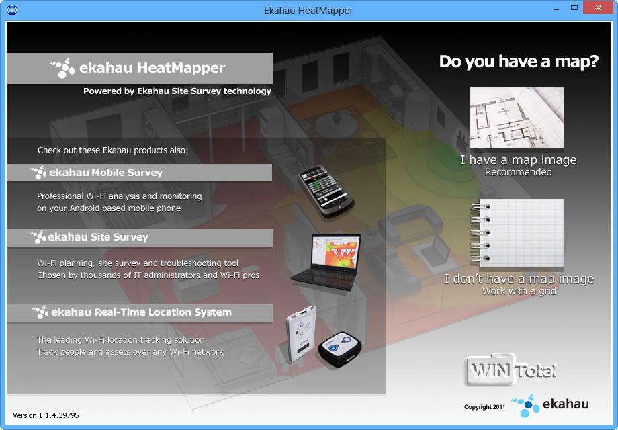Screen dimensions: 618x430
Task: Click the HeatMapper app icon in title bar
Action: coord(12,9)
